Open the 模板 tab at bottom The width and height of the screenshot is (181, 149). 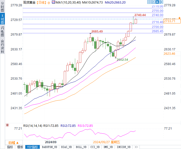click(x=20, y=147)
